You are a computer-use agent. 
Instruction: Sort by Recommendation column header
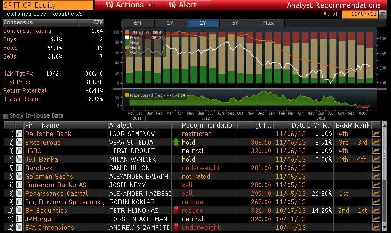[x=209, y=126]
